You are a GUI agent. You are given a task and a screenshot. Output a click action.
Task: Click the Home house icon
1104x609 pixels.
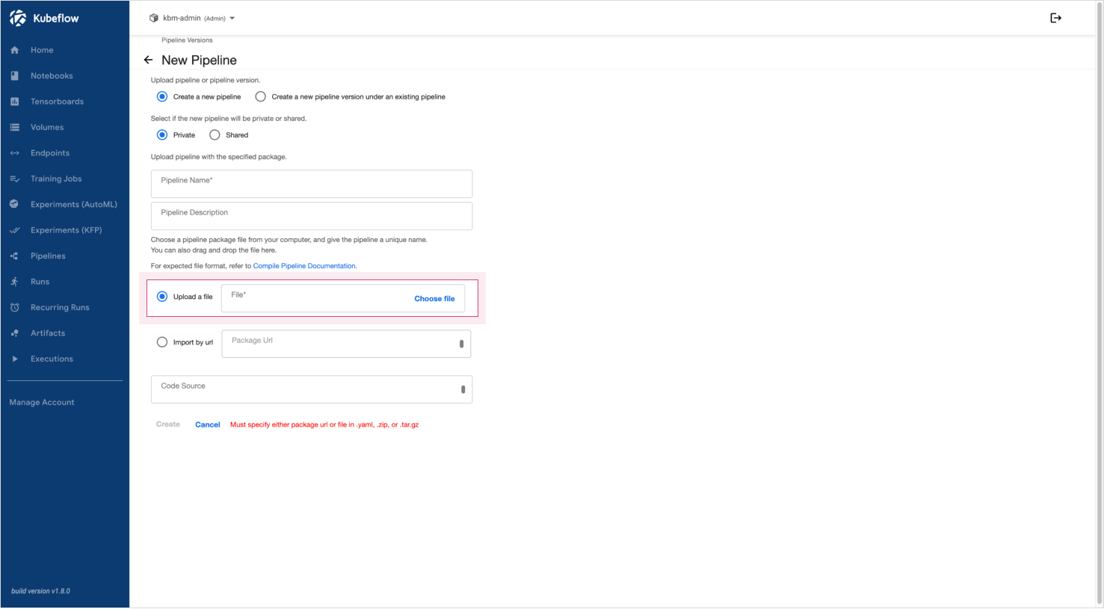pos(14,50)
